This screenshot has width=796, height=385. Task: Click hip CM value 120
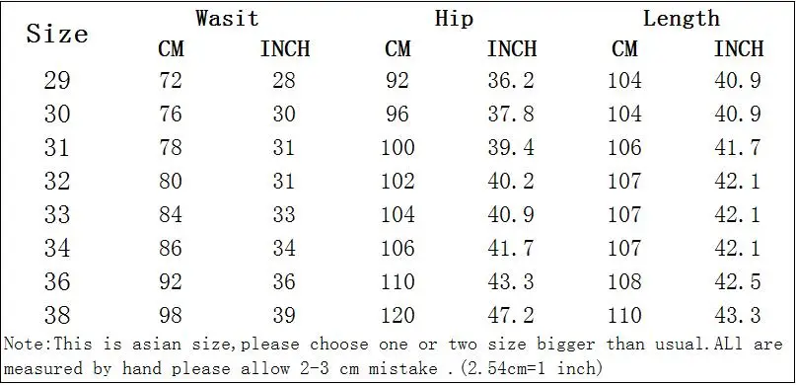pos(398,315)
